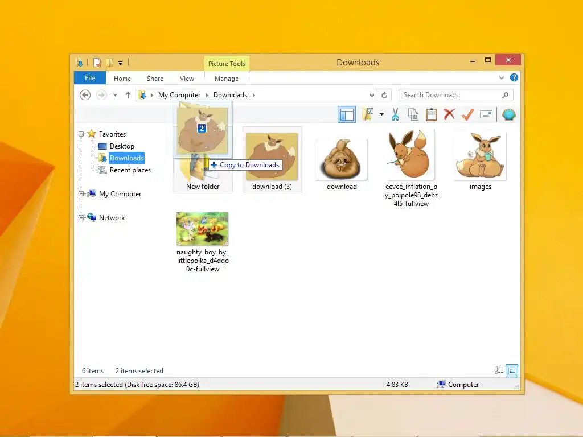The height and width of the screenshot is (437, 583).
Task: Click the Rename icon in toolbar
Action: 486,114
